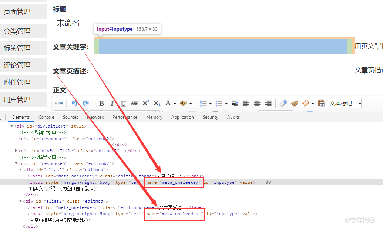Screen dimensions: 383x230
Task: Apply superscript formatting
Action: click(146, 104)
